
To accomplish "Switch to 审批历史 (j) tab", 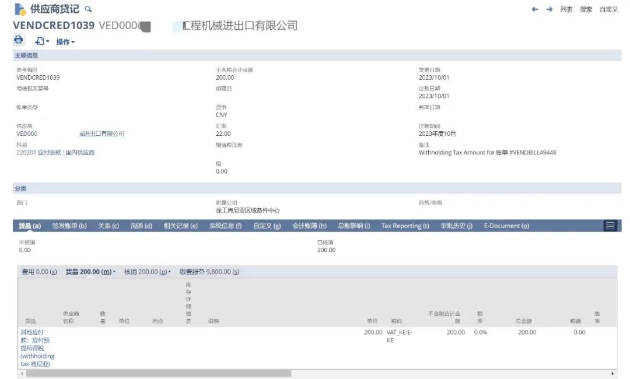I will (x=456, y=226).
